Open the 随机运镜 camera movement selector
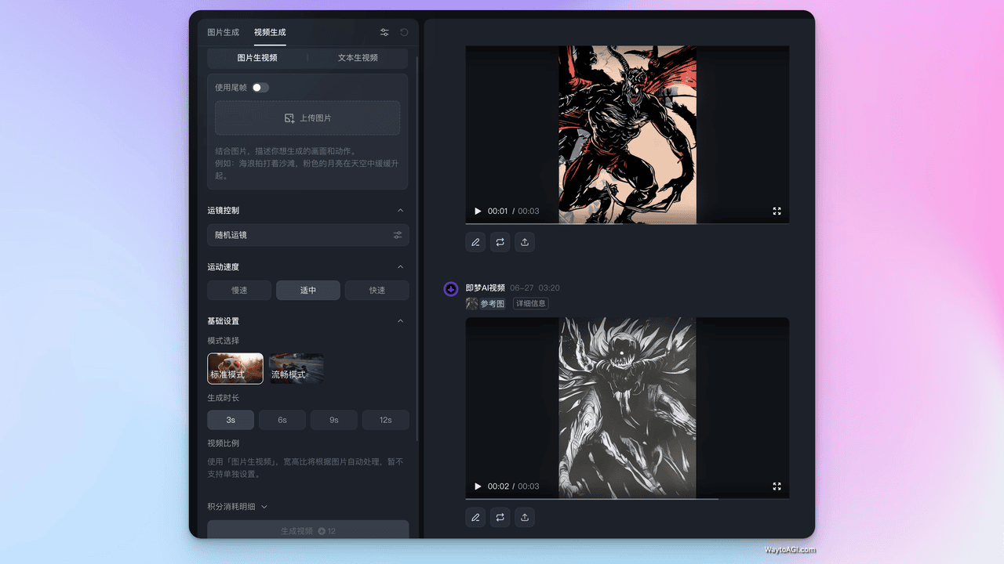 [x=308, y=235]
